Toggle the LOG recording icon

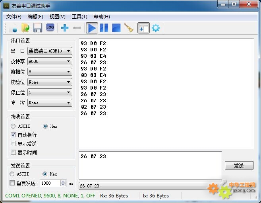pyautogui.click(x=50, y=27)
